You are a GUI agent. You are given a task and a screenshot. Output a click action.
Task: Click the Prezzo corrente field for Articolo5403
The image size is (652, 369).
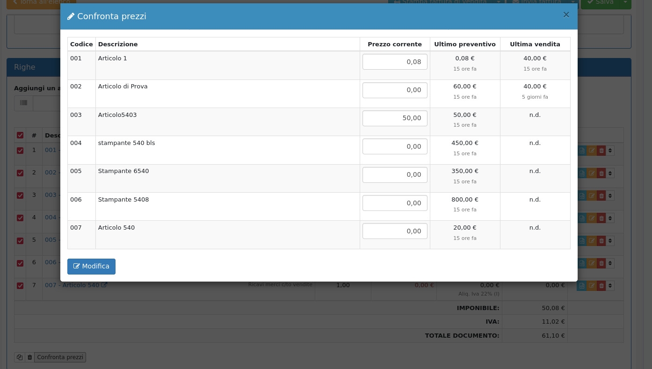(x=395, y=118)
